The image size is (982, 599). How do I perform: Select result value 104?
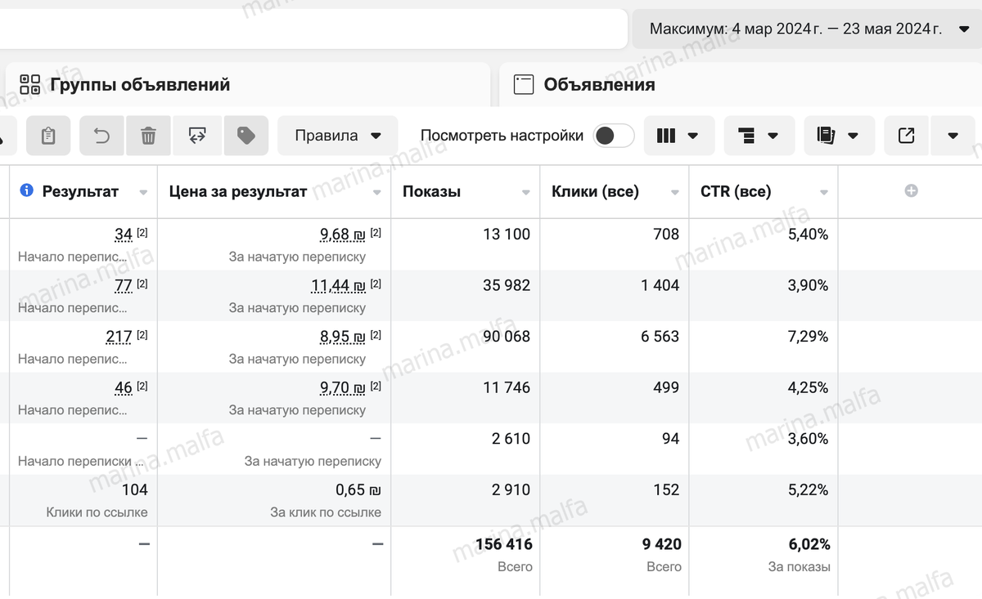click(134, 490)
